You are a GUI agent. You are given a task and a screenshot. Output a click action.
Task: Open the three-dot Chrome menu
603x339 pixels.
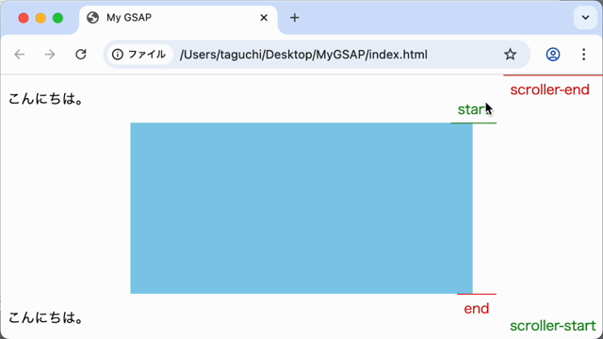[584, 55]
